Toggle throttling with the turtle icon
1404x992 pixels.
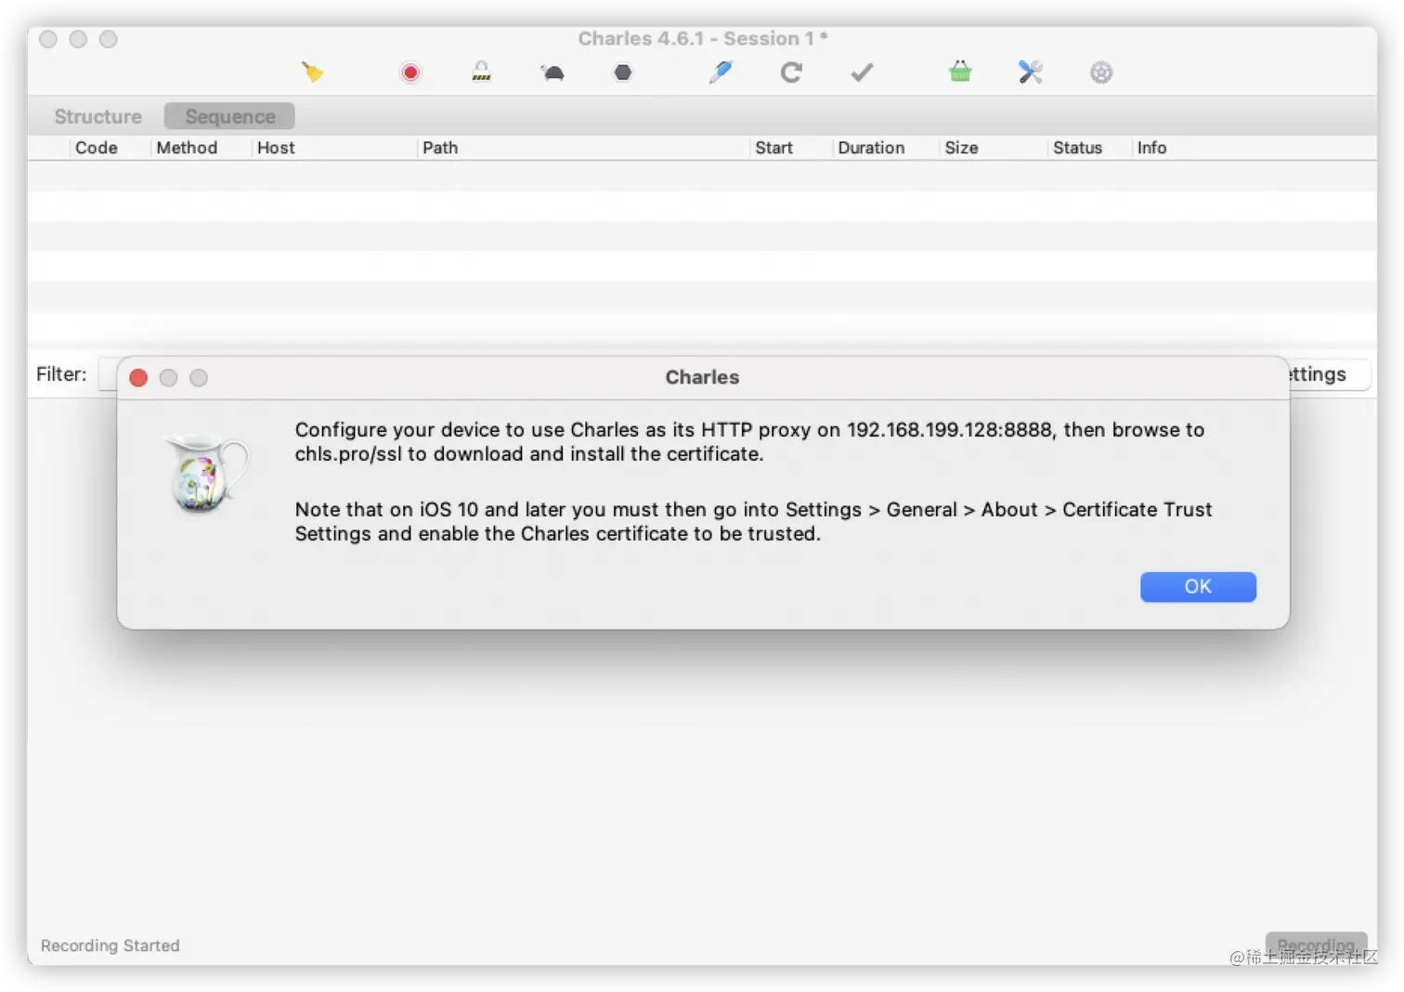coord(552,72)
